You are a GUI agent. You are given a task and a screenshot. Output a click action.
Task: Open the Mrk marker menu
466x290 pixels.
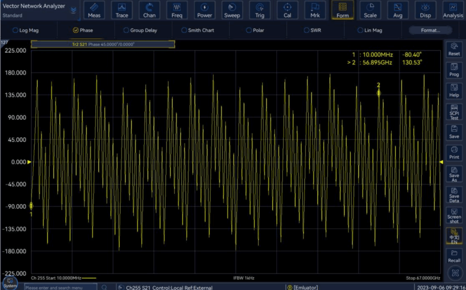point(315,10)
